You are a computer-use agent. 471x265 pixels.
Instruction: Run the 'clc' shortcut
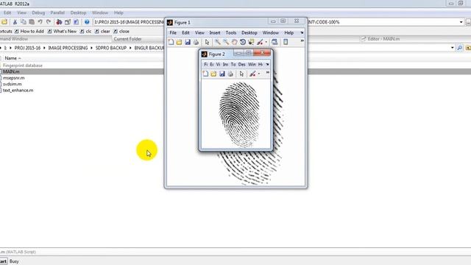(x=86, y=31)
